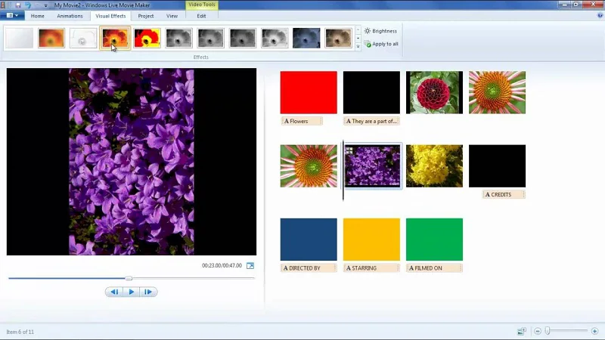This screenshot has height=340, width=605.
Task: Select the first-row orange coneflower clip
Action: coord(498,92)
